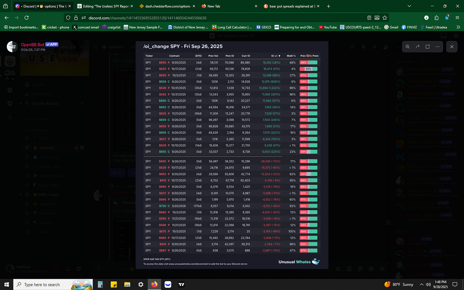464x290 pixels.
Task: Click the OpenBB Bot avatar
Action: click(x=12, y=47)
